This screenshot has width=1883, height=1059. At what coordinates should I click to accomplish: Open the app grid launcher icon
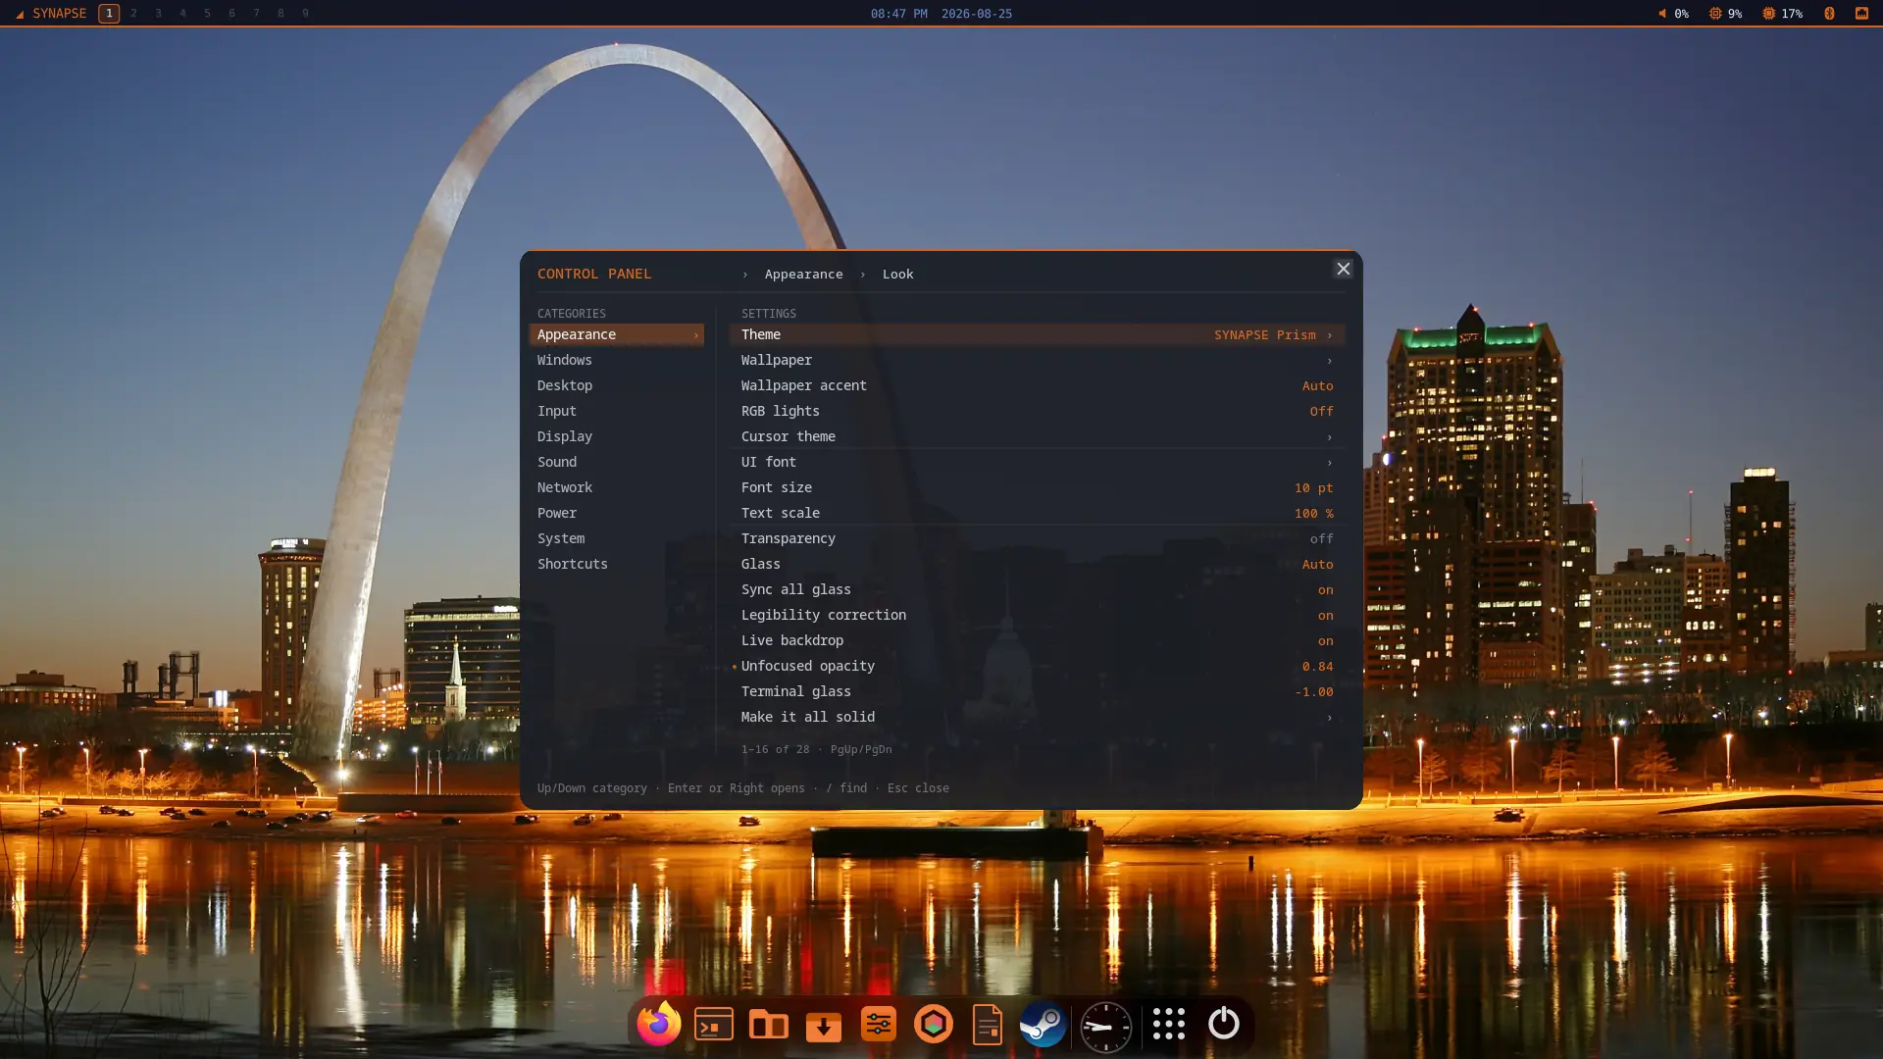tap(1169, 1024)
